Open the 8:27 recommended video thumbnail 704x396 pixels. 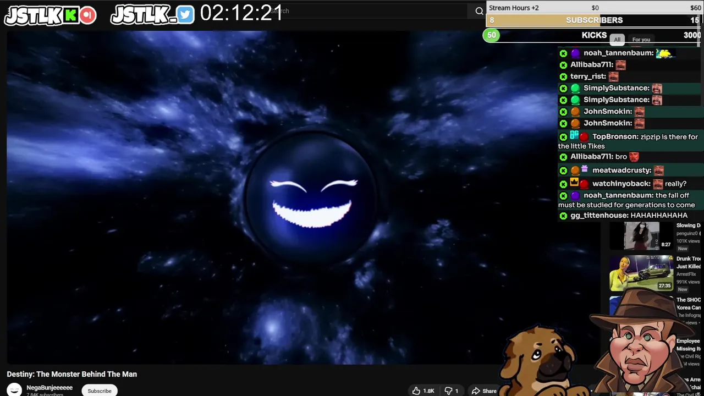point(641,235)
